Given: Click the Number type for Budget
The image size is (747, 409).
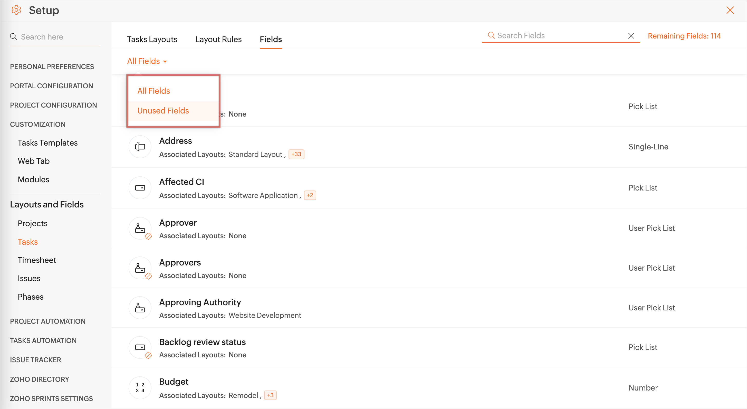Looking at the screenshot, I should click(643, 388).
